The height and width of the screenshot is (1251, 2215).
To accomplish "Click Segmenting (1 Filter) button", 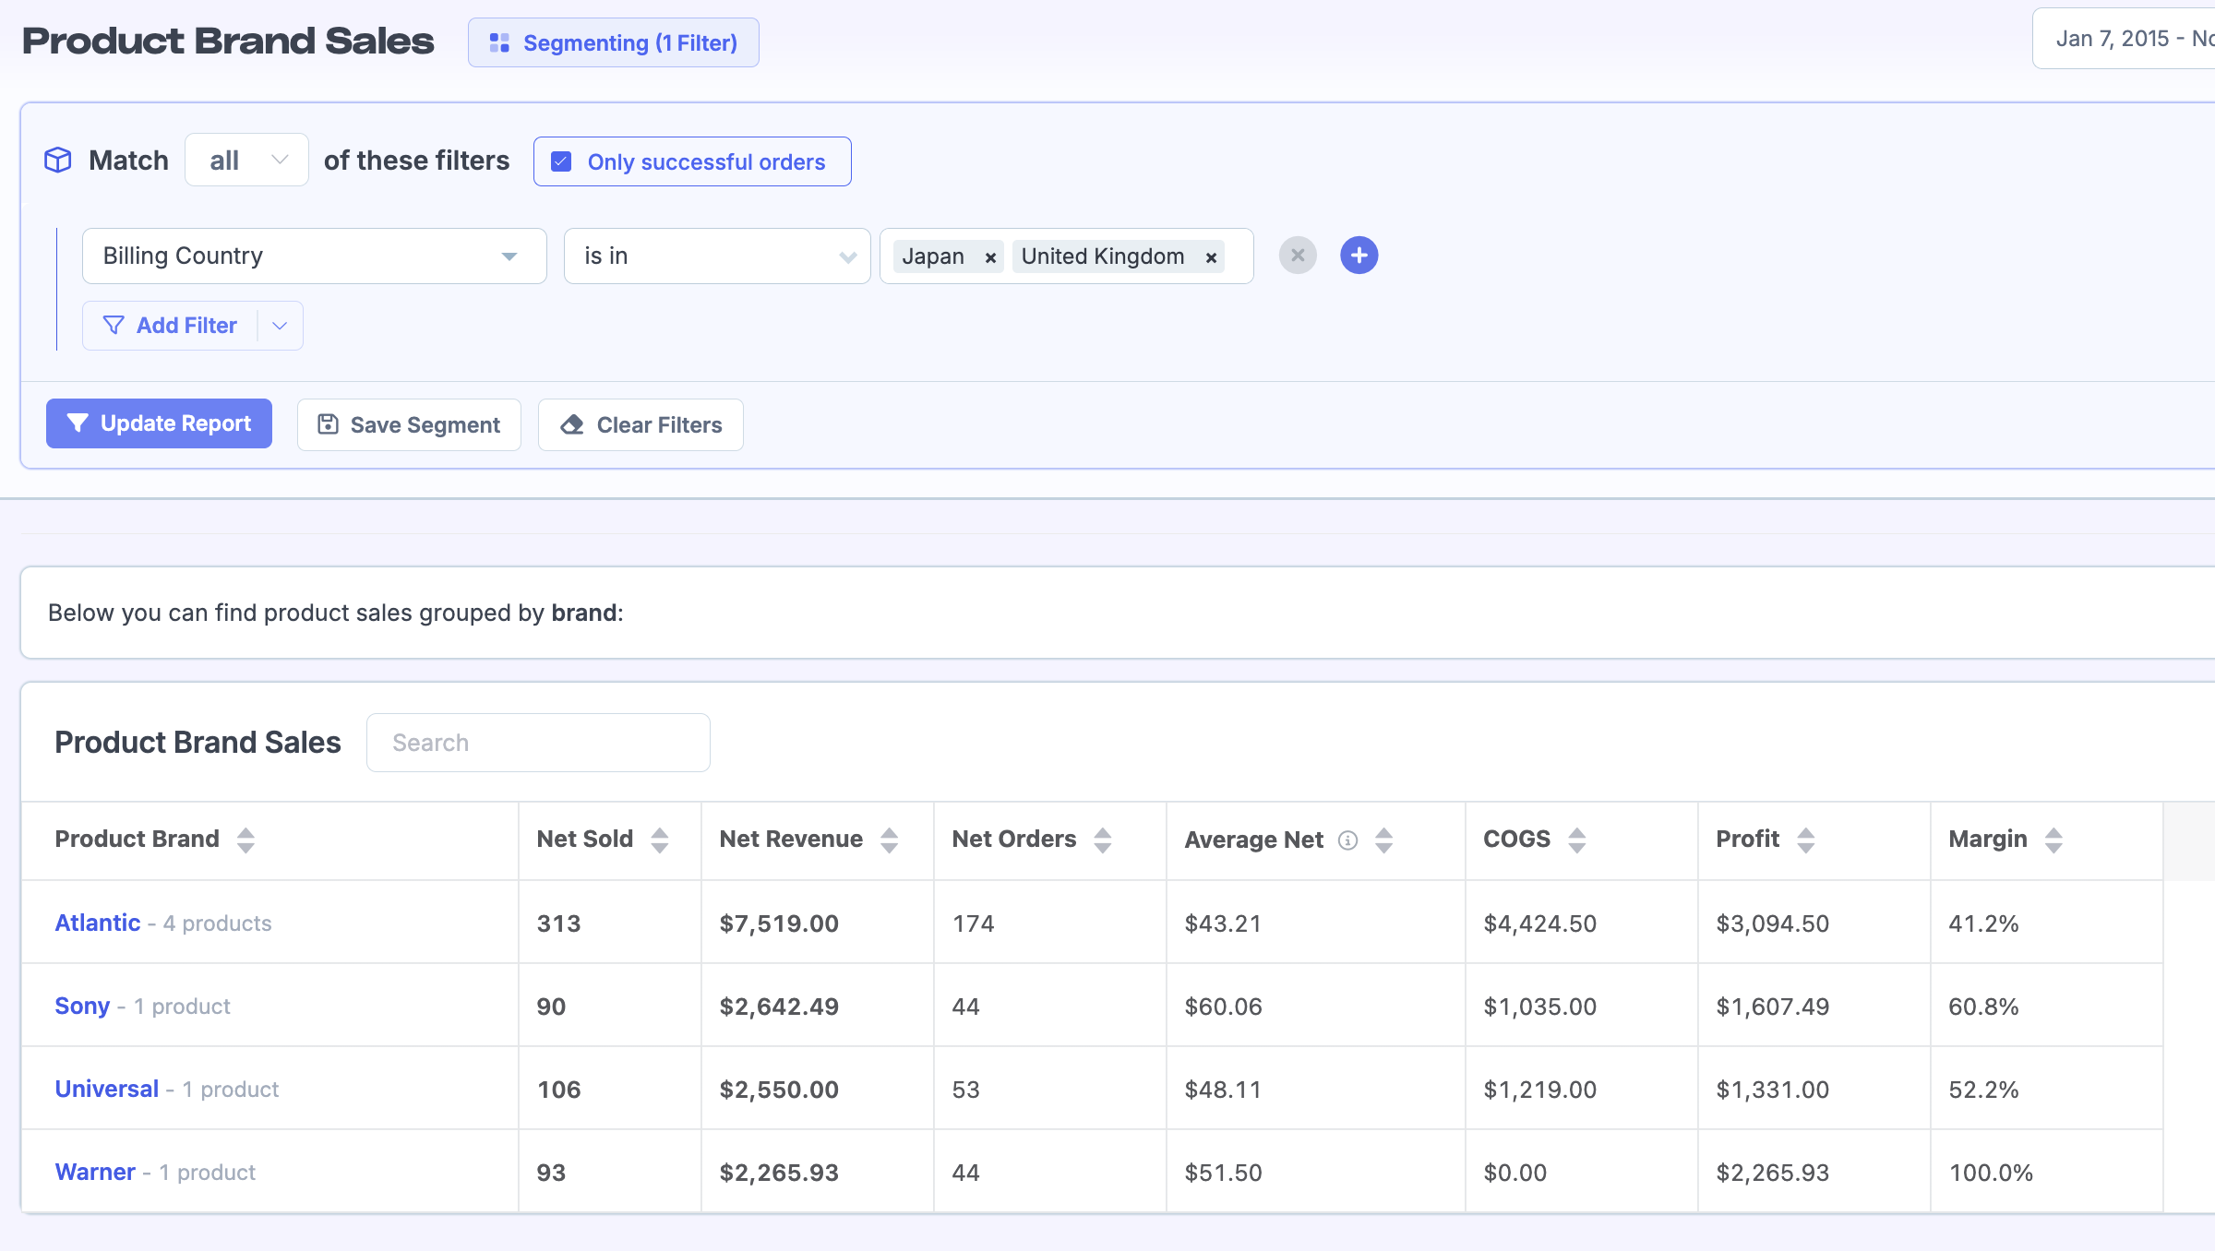I will tap(613, 42).
